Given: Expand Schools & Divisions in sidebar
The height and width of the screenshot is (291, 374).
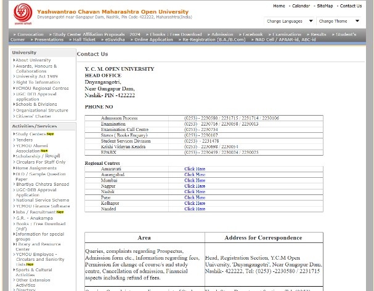Looking at the screenshot, I should [36, 105].
